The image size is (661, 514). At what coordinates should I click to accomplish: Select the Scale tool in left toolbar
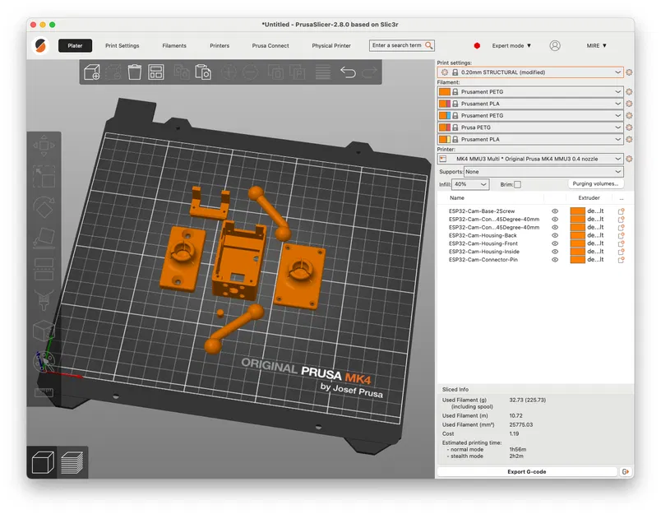pos(44,176)
